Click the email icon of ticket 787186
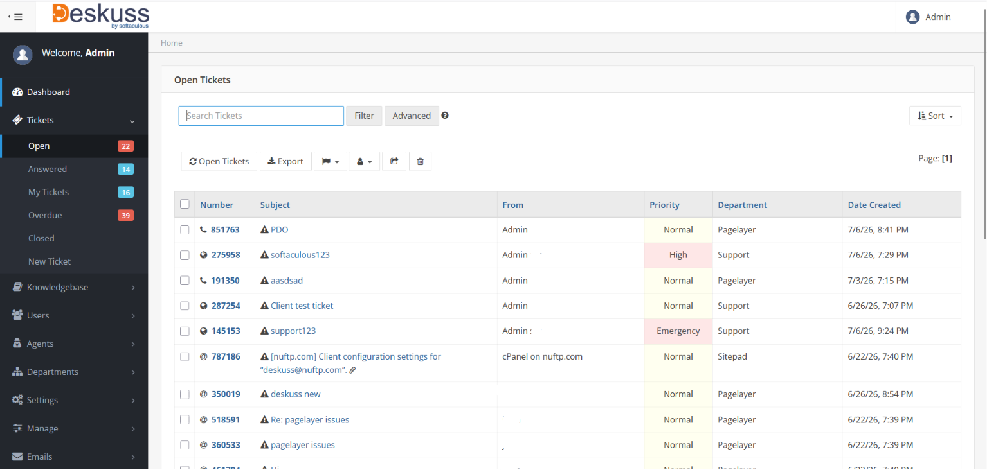The height and width of the screenshot is (470, 987). [x=203, y=356]
